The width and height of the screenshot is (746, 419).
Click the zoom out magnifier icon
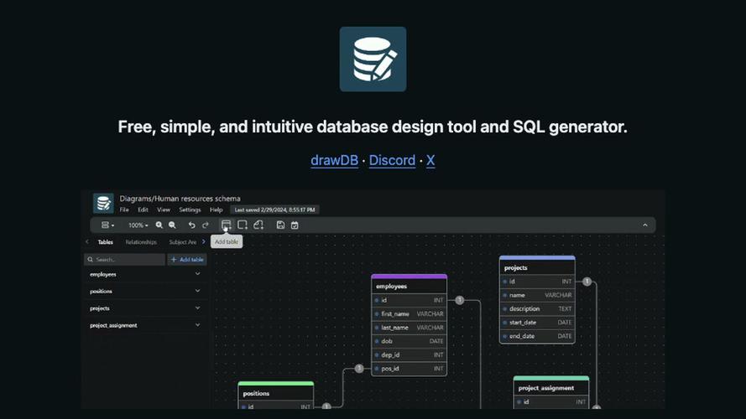tap(172, 225)
